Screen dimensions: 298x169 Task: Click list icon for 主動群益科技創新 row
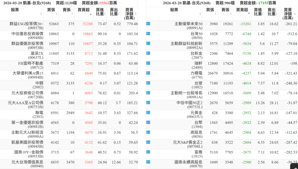click(148, 44)
